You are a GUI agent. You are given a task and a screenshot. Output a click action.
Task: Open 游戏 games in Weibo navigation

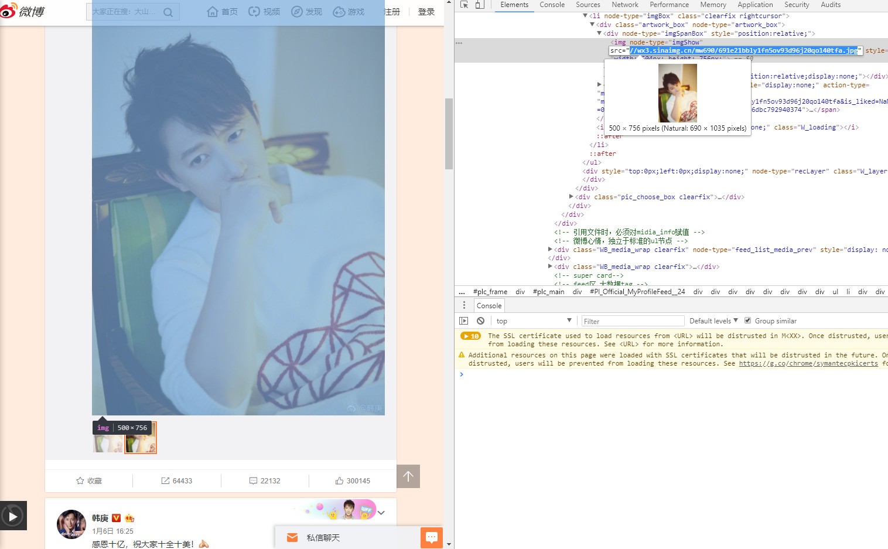tap(349, 12)
